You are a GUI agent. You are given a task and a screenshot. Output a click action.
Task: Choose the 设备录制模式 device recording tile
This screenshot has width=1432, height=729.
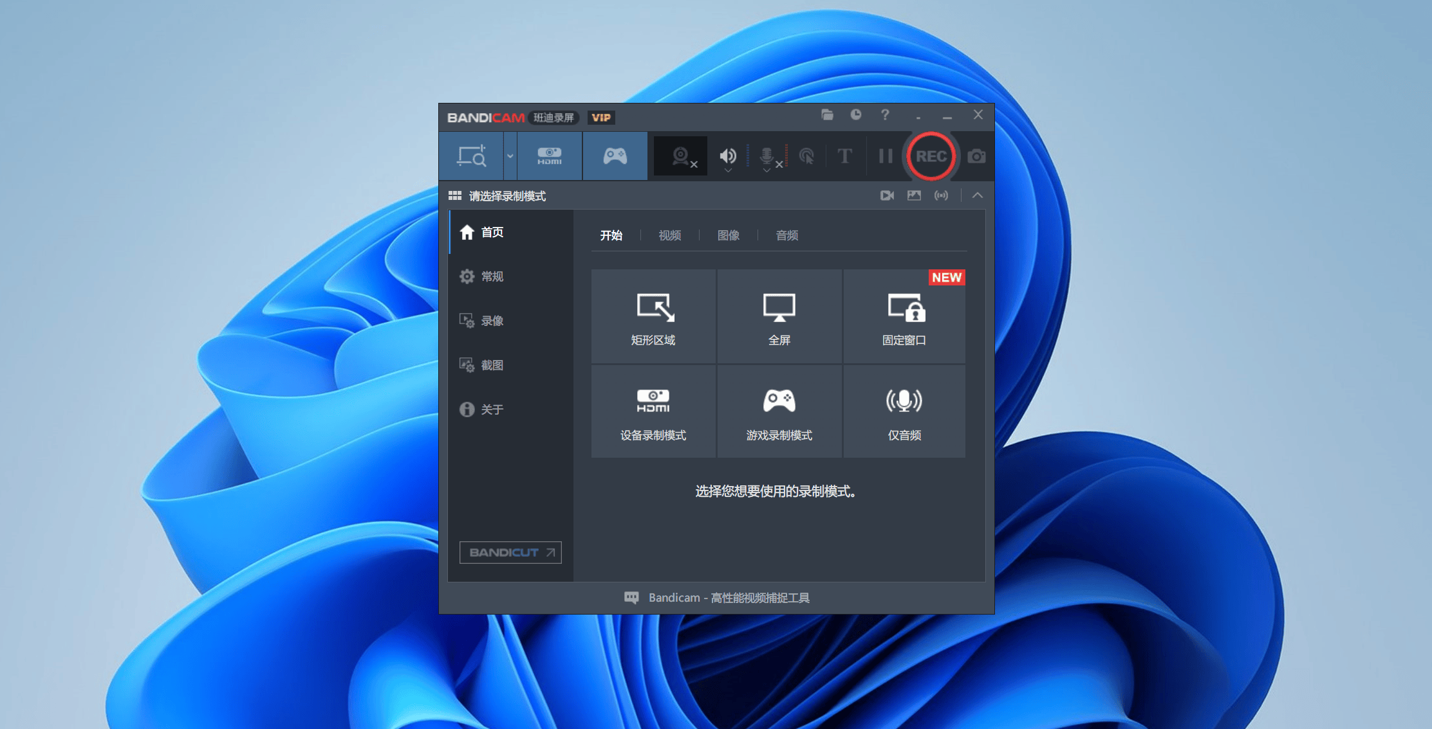pos(653,411)
